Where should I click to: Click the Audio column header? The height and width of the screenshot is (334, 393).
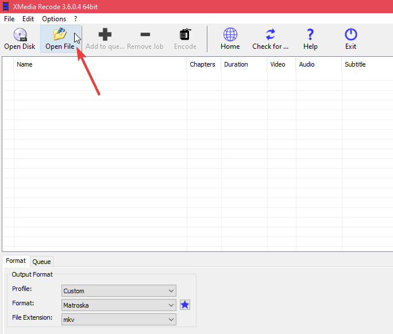319,64
